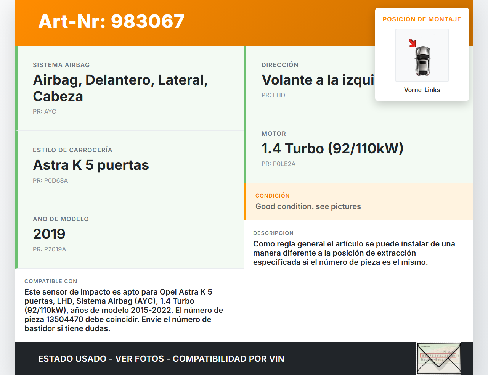The height and width of the screenshot is (375, 488).
Task: Click the vehicle registration envelope image
Action: click(x=439, y=358)
